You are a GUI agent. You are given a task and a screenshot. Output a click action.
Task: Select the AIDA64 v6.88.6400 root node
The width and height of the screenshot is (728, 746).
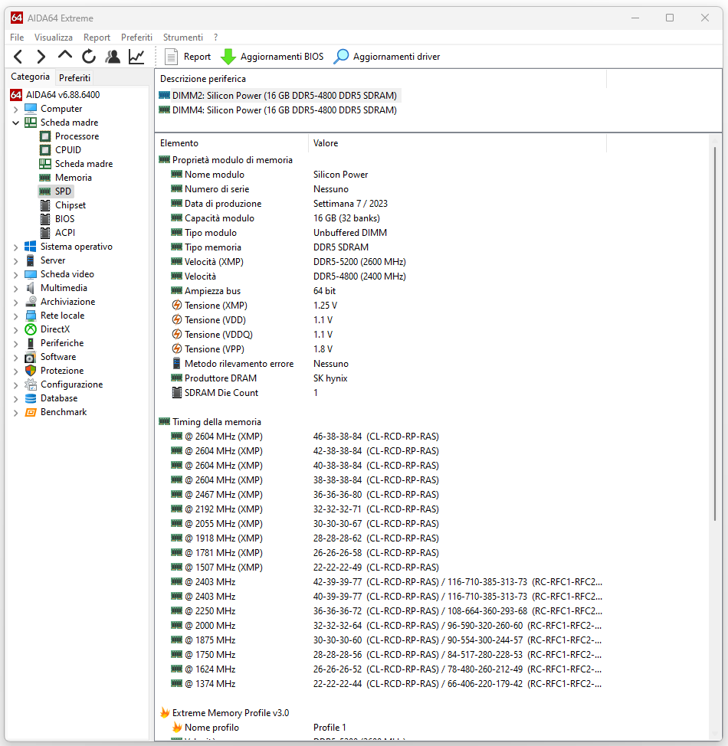point(55,95)
